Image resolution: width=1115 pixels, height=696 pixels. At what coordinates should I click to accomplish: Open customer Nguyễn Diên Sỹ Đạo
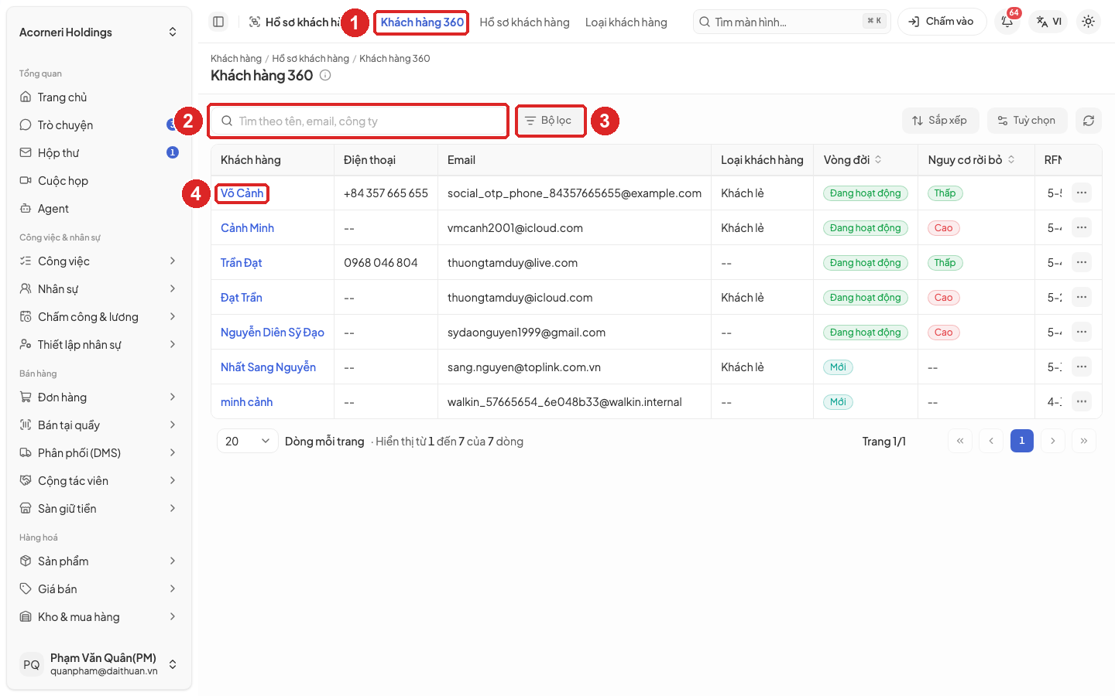coord(272,333)
